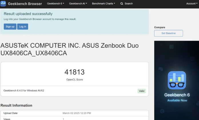Screen dimensions: 199x120
Task: Click the Result Information heading
Action: [16, 105]
